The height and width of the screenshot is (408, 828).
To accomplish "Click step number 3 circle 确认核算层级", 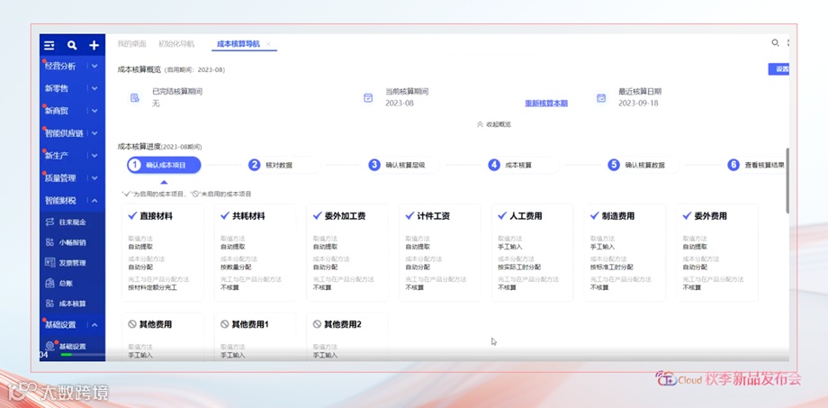I will pyautogui.click(x=374, y=165).
